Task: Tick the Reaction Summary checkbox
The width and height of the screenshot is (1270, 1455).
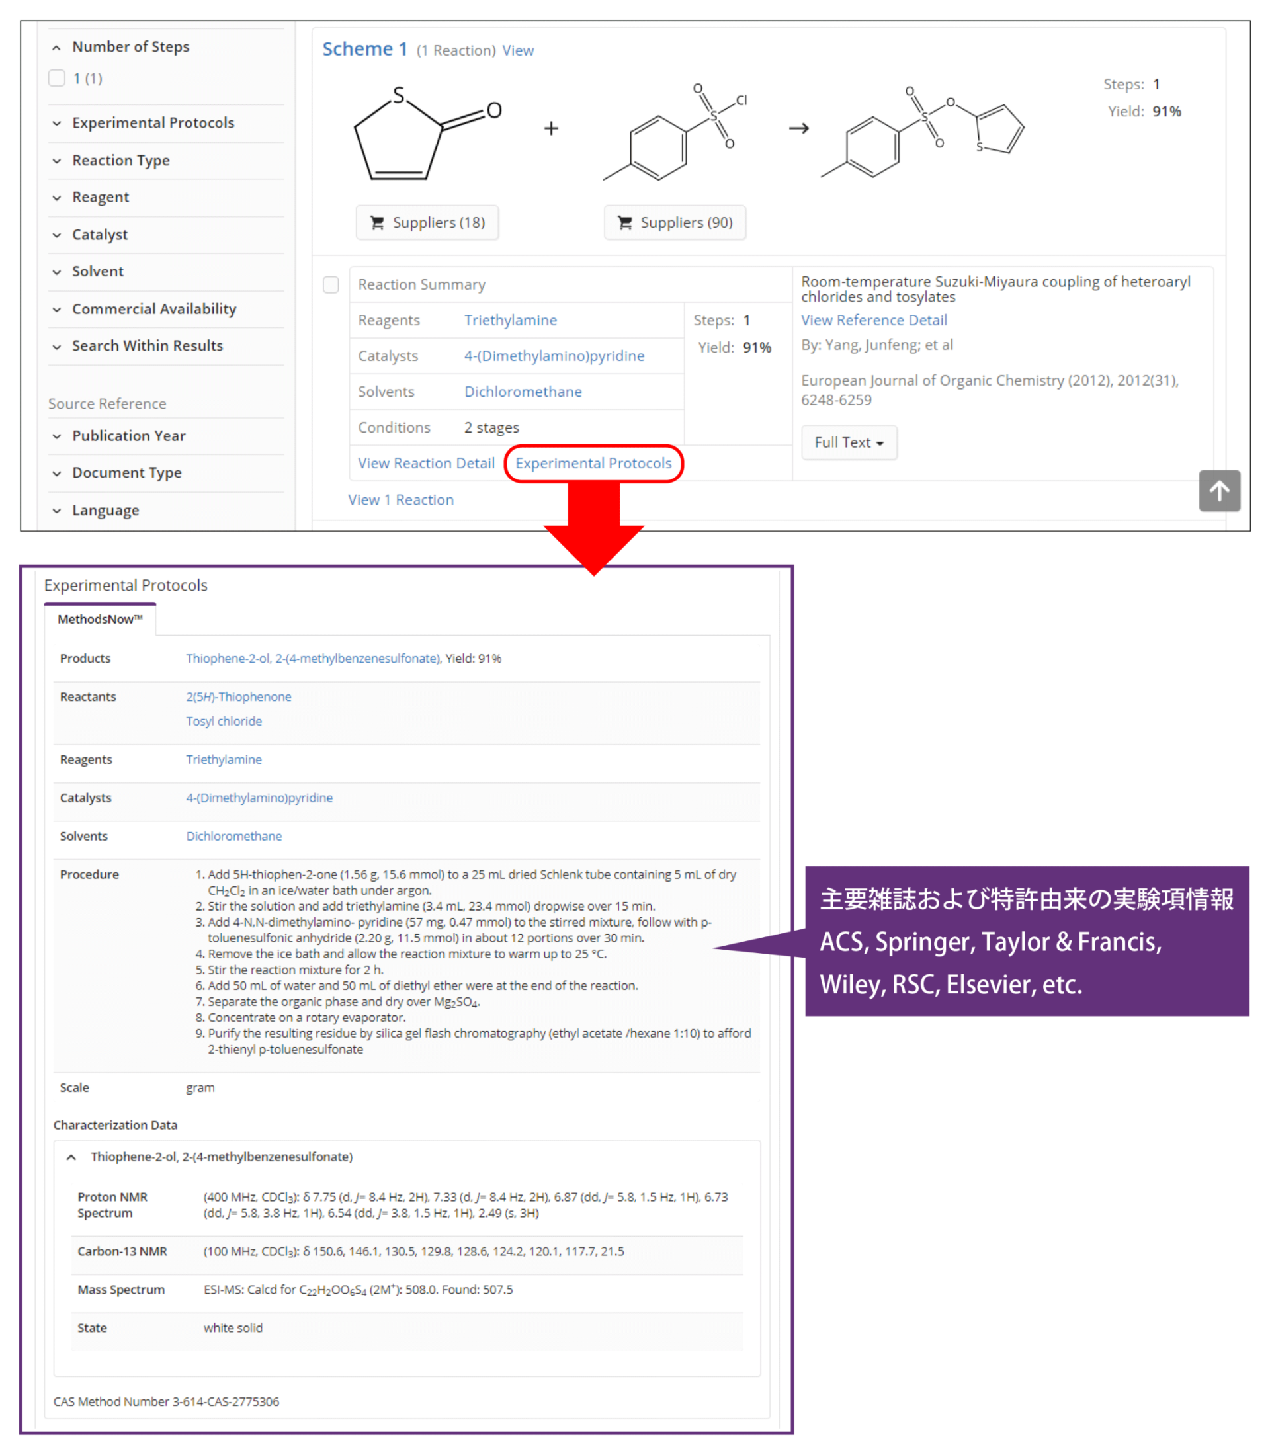Action: tap(330, 284)
